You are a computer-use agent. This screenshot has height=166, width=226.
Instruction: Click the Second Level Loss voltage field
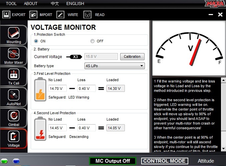pos(86,128)
